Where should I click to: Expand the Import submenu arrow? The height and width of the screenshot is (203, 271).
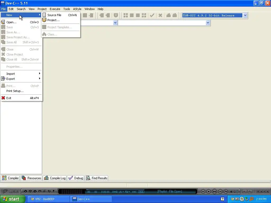tap(40, 73)
